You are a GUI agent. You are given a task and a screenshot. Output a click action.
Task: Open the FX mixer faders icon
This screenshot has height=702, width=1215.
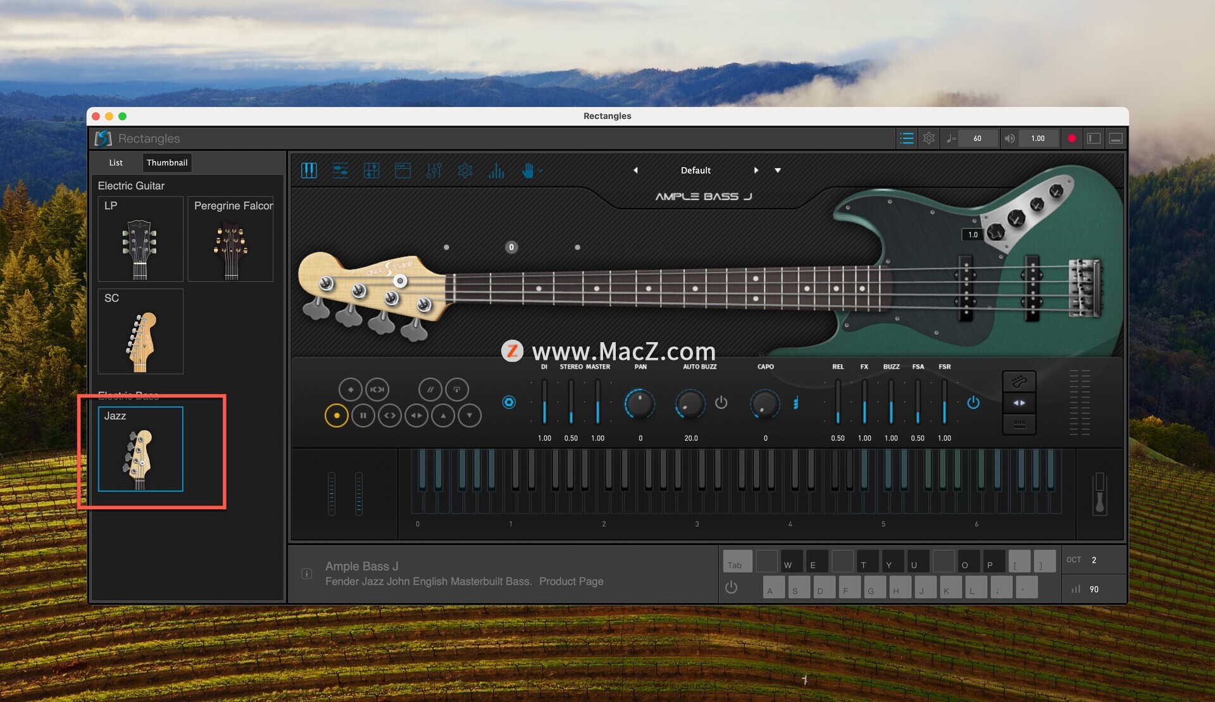[x=434, y=171]
